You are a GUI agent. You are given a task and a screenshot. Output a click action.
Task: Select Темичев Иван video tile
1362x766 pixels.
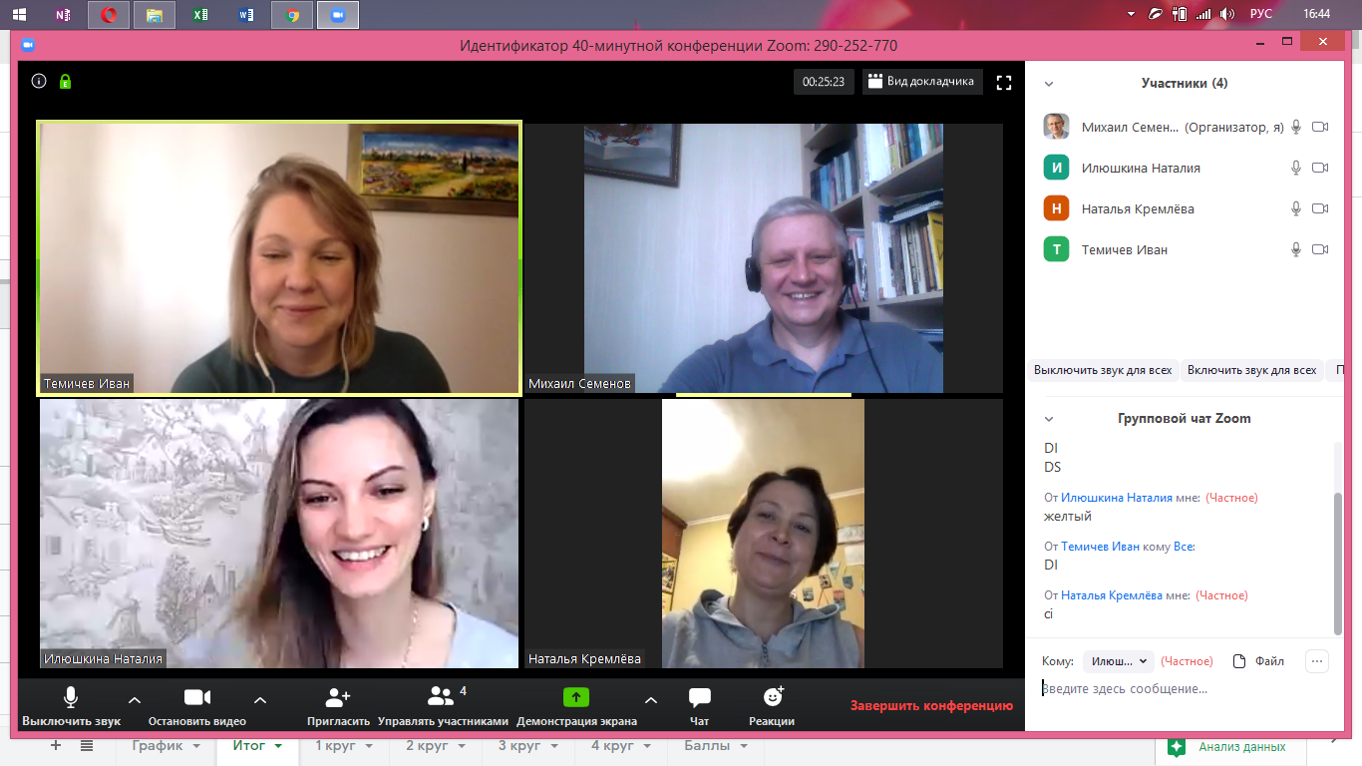pyautogui.click(x=279, y=257)
